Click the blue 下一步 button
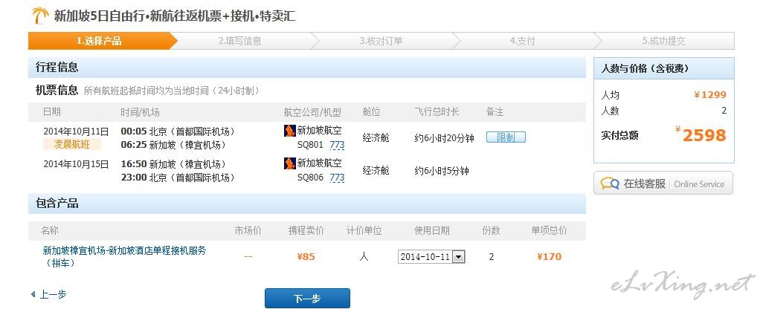The height and width of the screenshot is (309, 763). pos(307,299)
